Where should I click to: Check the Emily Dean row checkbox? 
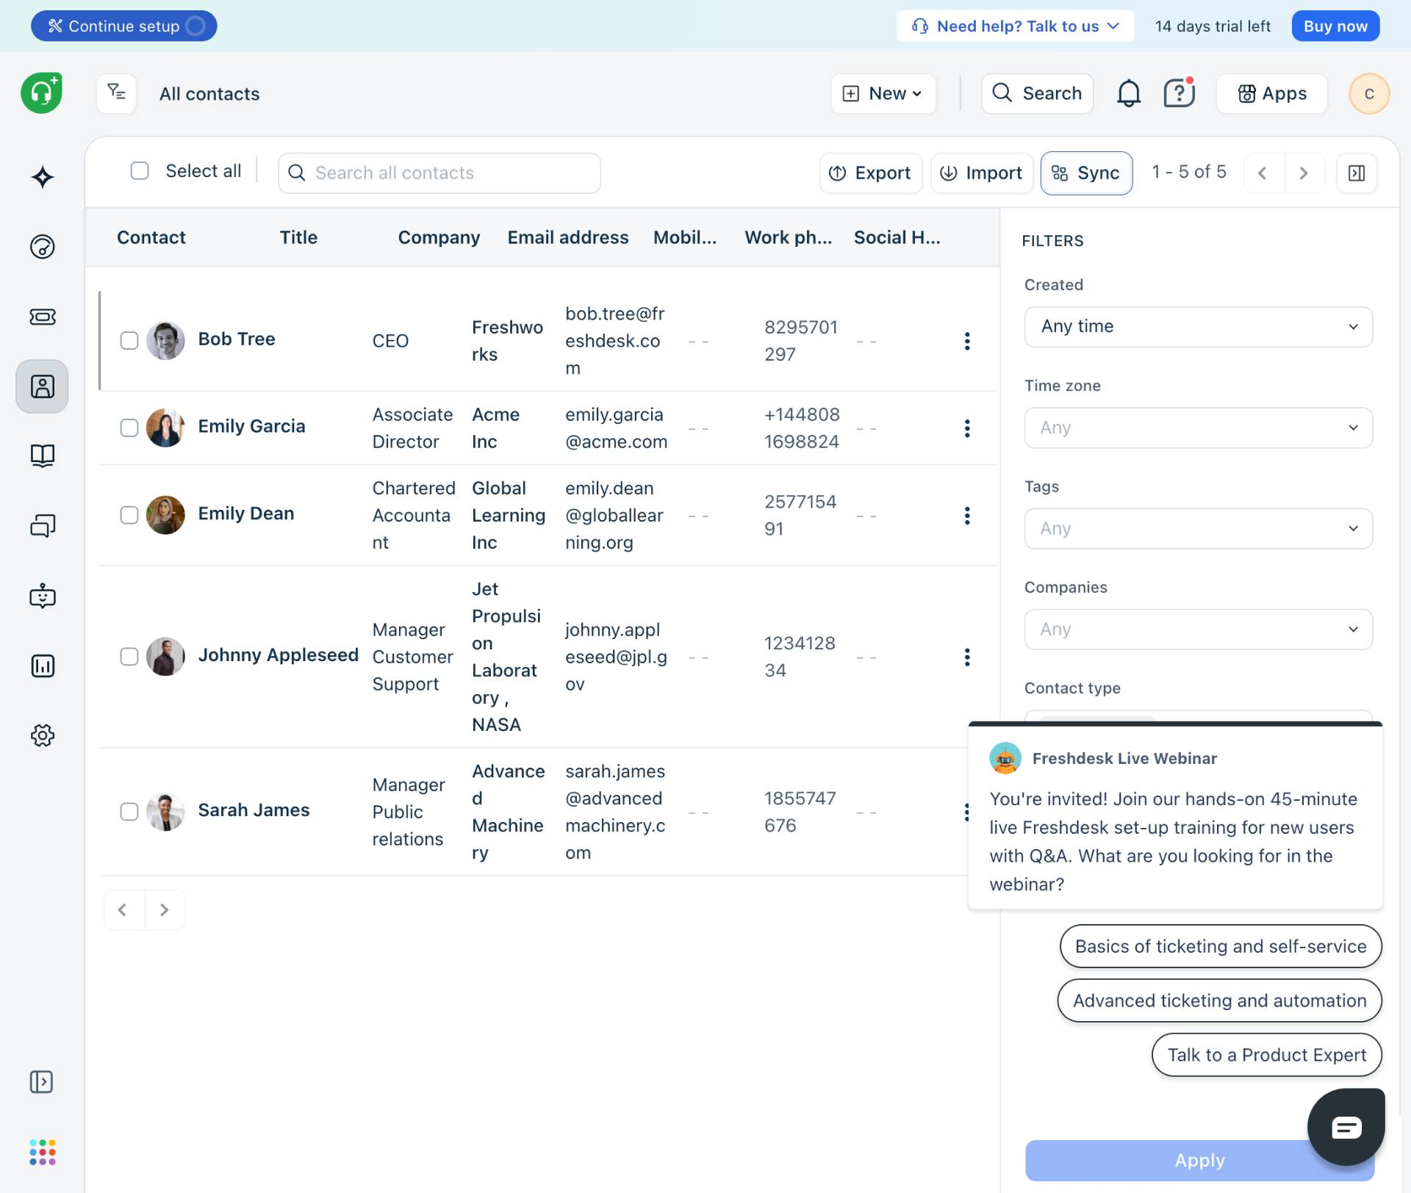pos(129,515)
